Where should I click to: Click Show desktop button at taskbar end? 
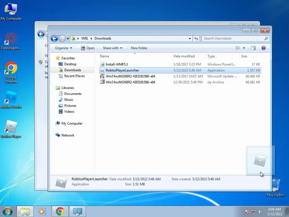coord(287,211)
